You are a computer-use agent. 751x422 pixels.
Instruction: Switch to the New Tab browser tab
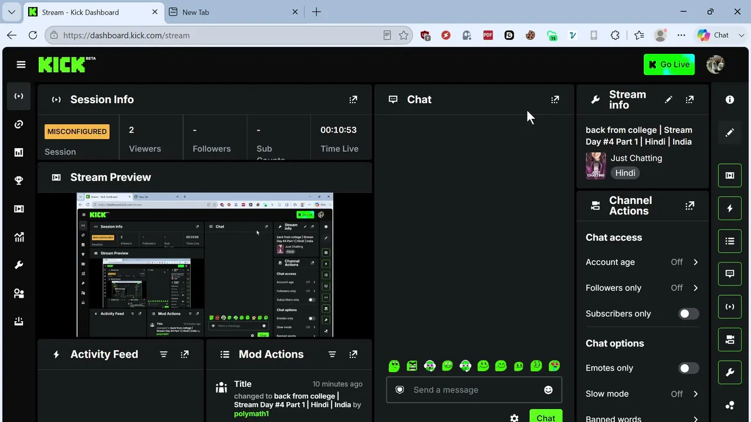233,12
